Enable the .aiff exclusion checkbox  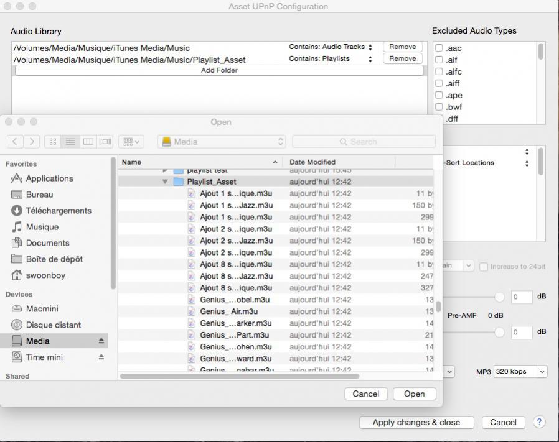click(439, 83)
